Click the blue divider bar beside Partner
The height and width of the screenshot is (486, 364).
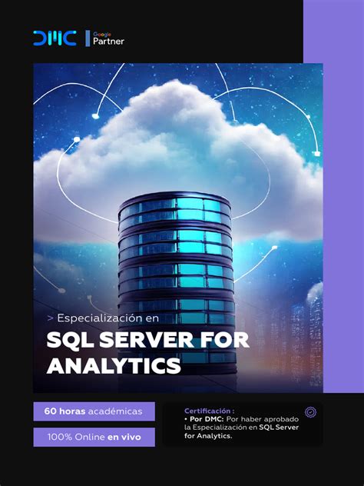[88, 38]
